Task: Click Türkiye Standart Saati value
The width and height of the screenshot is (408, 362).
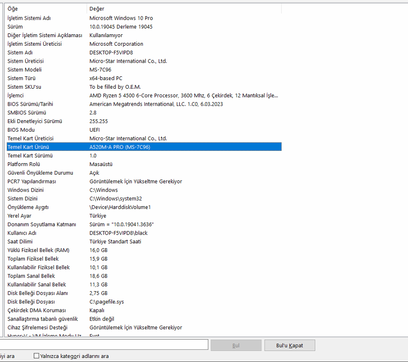Action: (115, 241)
